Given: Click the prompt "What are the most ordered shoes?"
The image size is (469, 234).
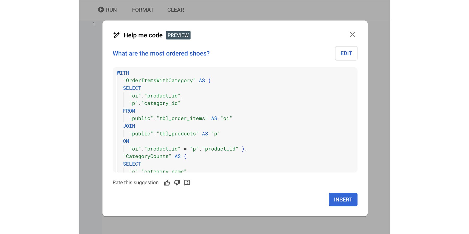Looking at the screenshot, I should (x=161, y=53).
